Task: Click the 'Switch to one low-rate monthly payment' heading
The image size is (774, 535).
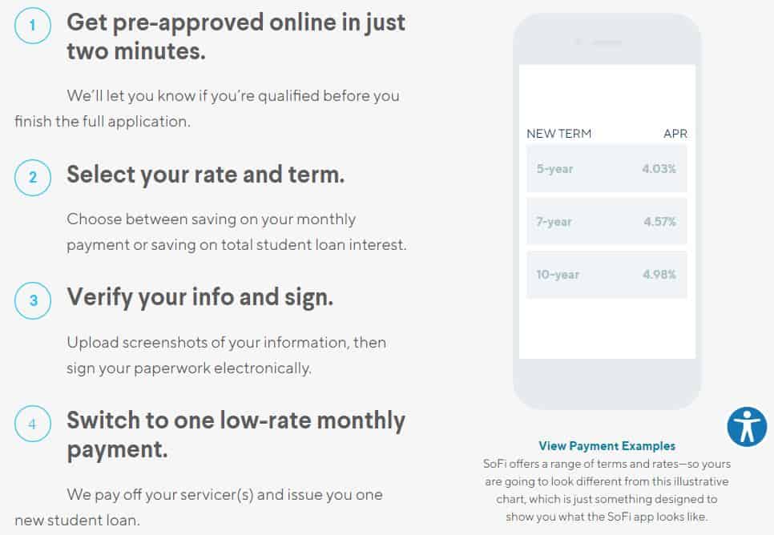Action: (x=236, y=435)
